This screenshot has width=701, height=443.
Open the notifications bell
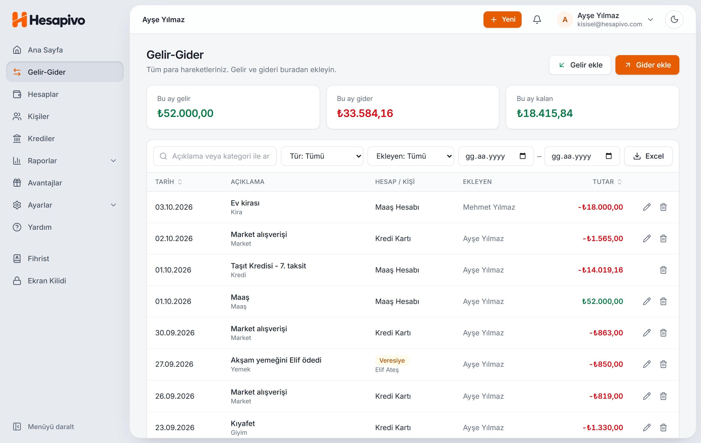(537, 20)
